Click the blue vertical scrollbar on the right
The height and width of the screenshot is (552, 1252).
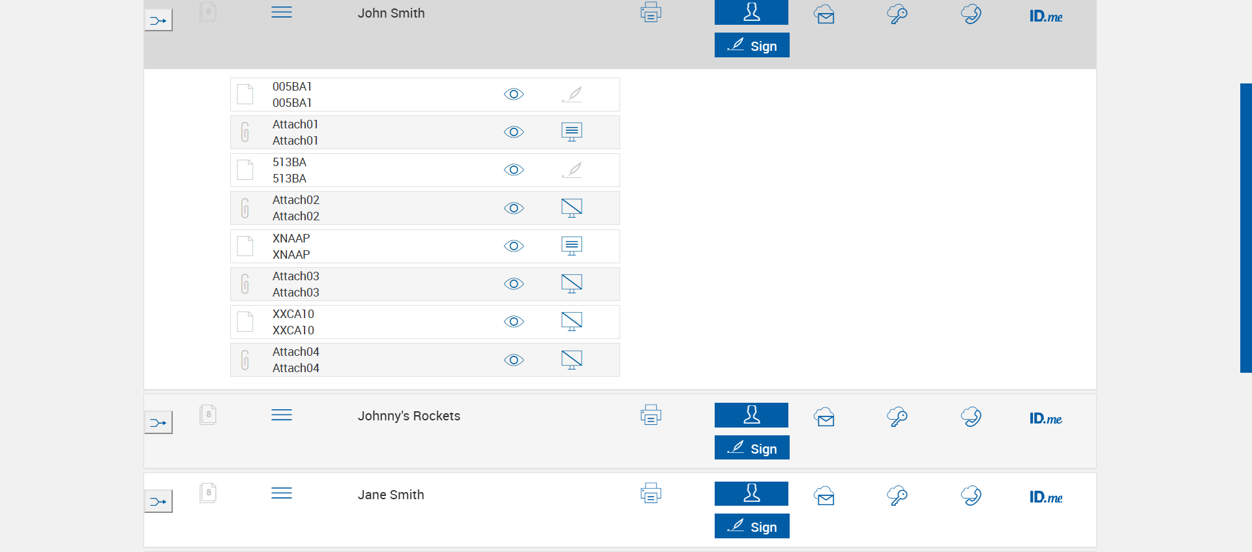click(1245, 228)
